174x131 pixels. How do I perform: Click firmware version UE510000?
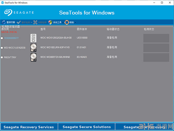click(82, 38)
